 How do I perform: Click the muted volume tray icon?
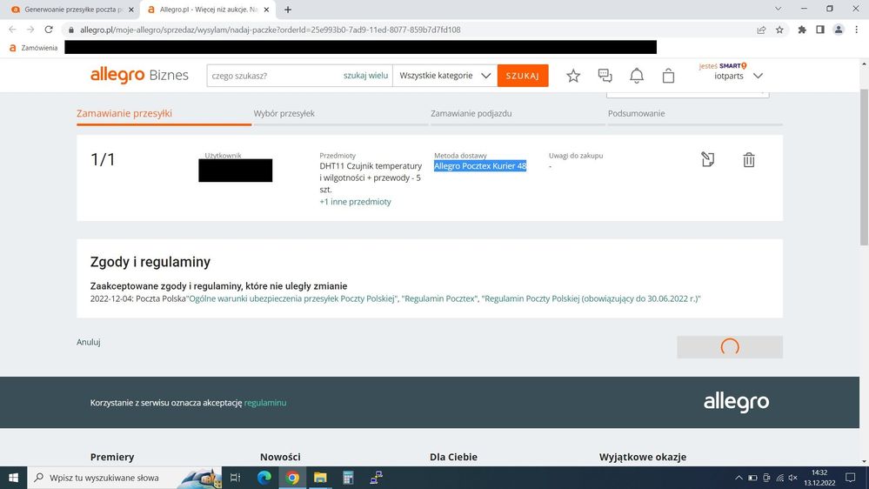(793, 478)
